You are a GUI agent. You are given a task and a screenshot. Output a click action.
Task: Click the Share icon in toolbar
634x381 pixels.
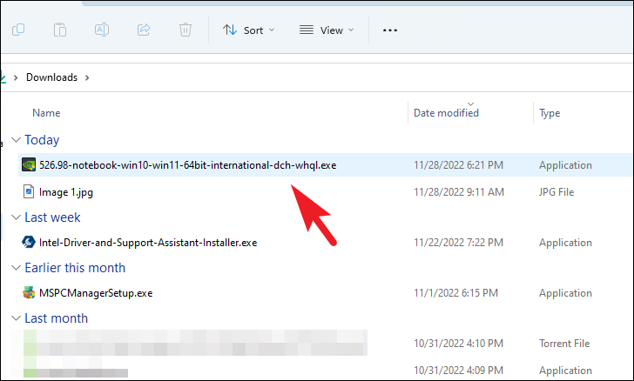click(x=144, y=30)
